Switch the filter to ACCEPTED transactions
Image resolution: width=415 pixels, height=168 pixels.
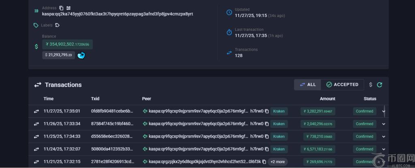(x=342, y=85)
